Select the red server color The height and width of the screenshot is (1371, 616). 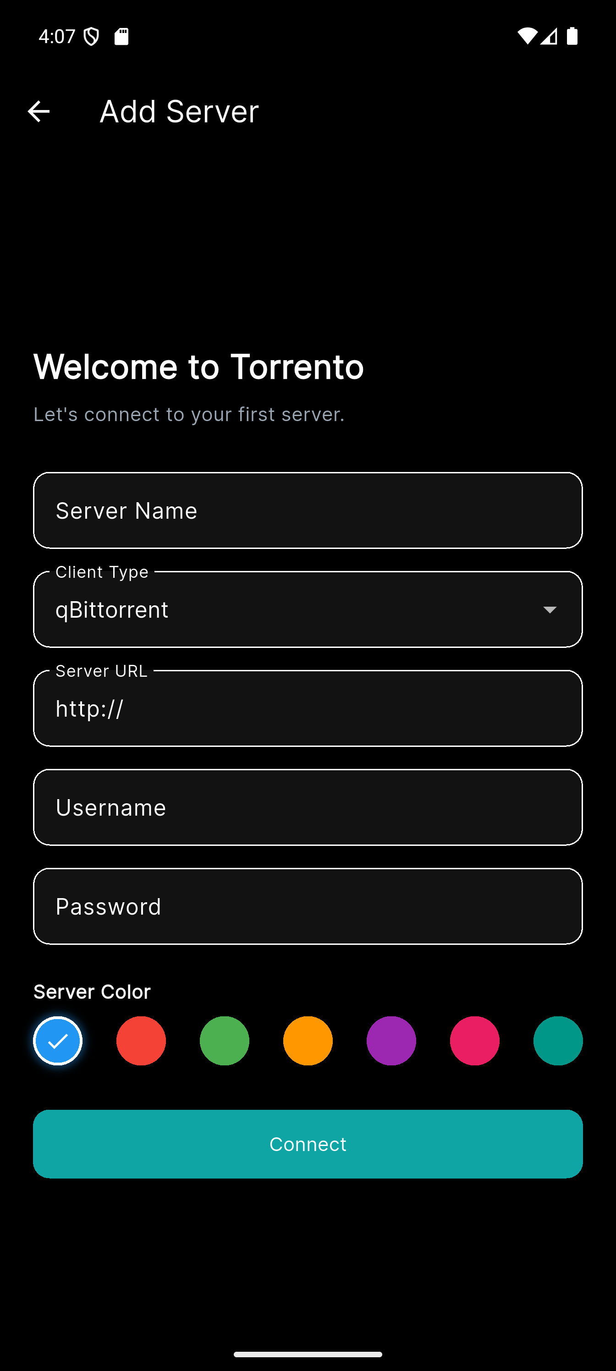[x=141, y=1041]
